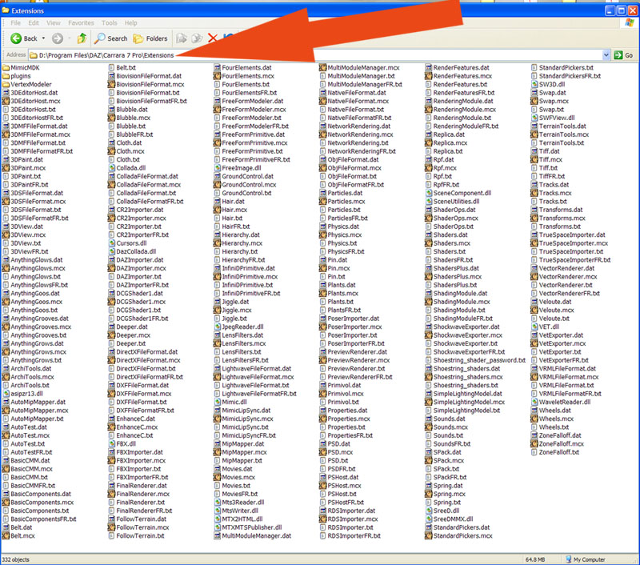
Task: Select WaveletReader.dll file
Action: coord(561,402)
